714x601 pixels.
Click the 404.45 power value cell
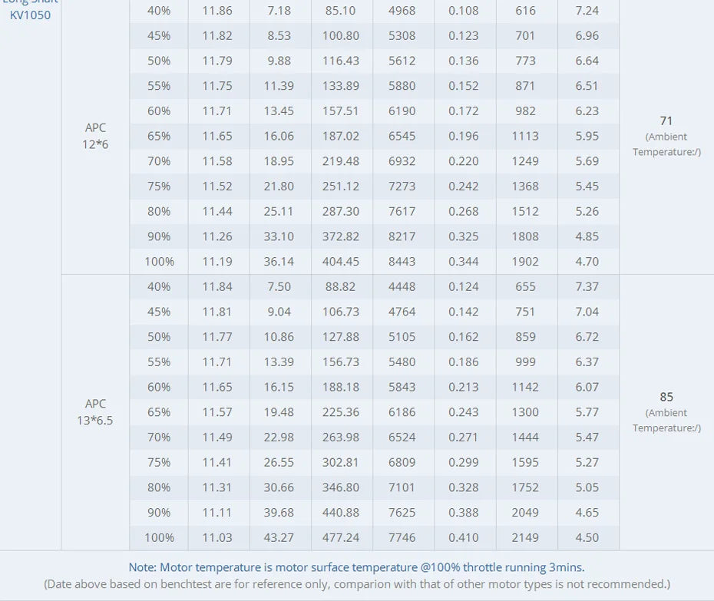tap(341, 262)
